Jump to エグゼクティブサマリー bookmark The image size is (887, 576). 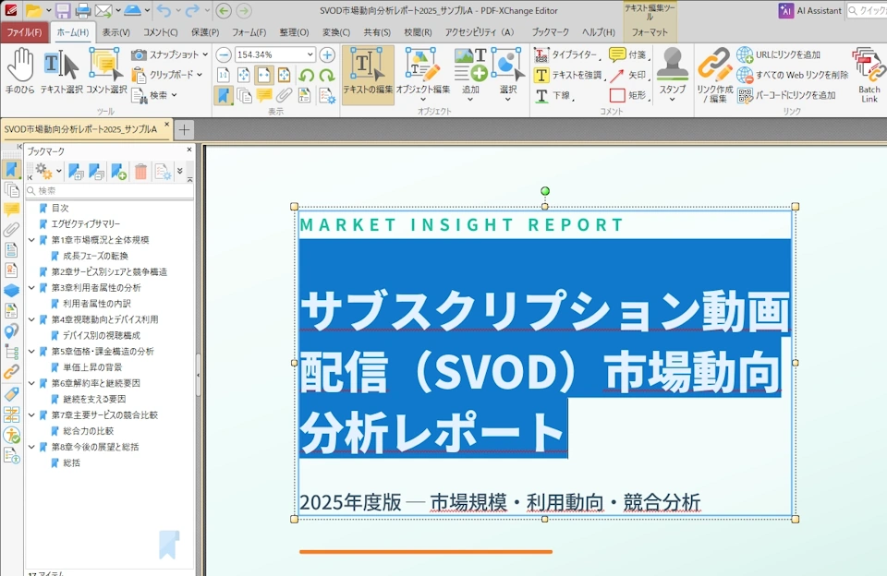pos(85,223)
